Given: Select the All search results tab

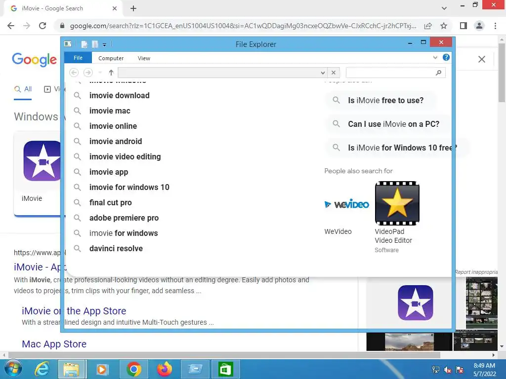Looking at the screenshot, I should (23, 89).
